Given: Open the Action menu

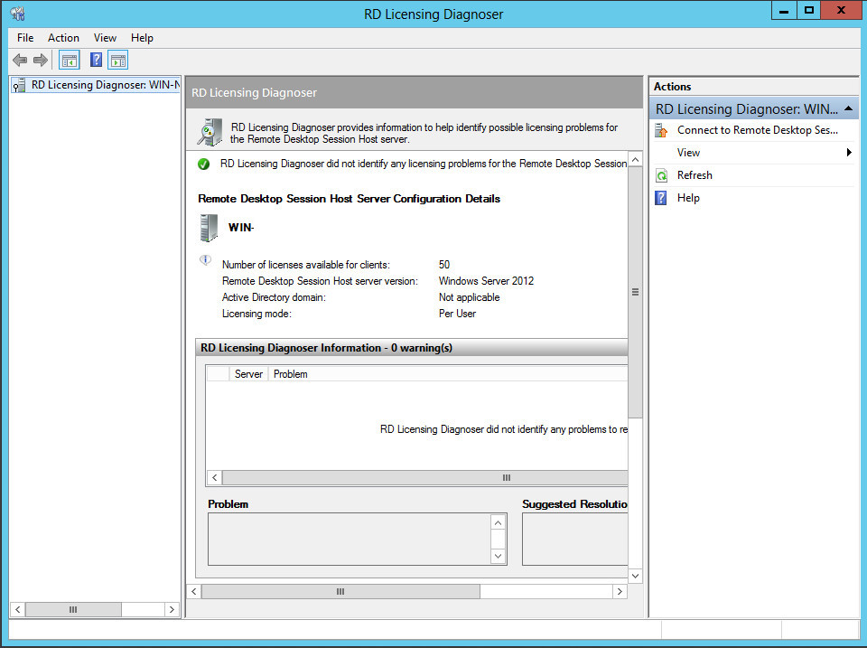Looking at the screenshot, I should click(63, 38).
